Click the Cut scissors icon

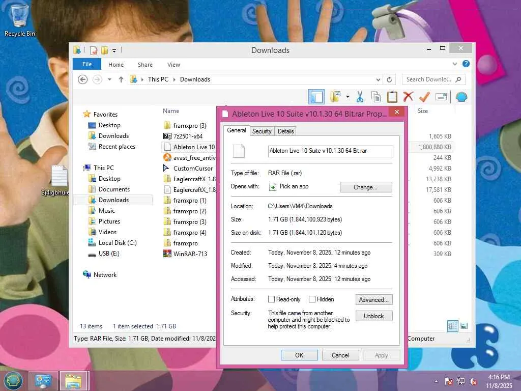pos(360,97)
